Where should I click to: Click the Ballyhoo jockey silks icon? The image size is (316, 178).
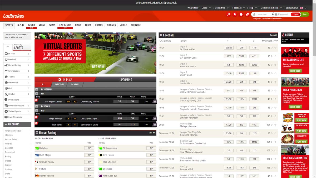click(37, 148)
